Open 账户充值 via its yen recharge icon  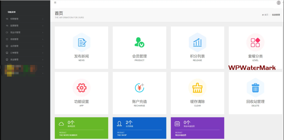coord(139,88)
